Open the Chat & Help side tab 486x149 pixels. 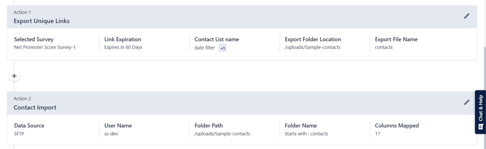[481, 109]
